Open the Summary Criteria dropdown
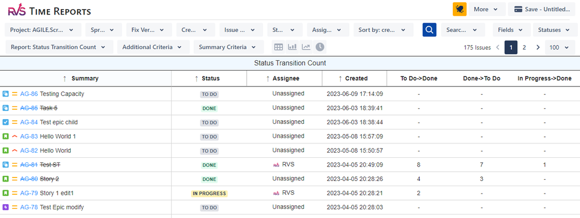The width and height of the screenshot is (580, 218). pos(229,47)
